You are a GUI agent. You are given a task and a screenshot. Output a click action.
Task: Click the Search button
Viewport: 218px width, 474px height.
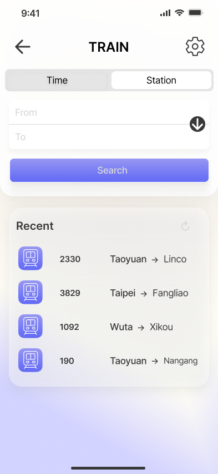109,170
